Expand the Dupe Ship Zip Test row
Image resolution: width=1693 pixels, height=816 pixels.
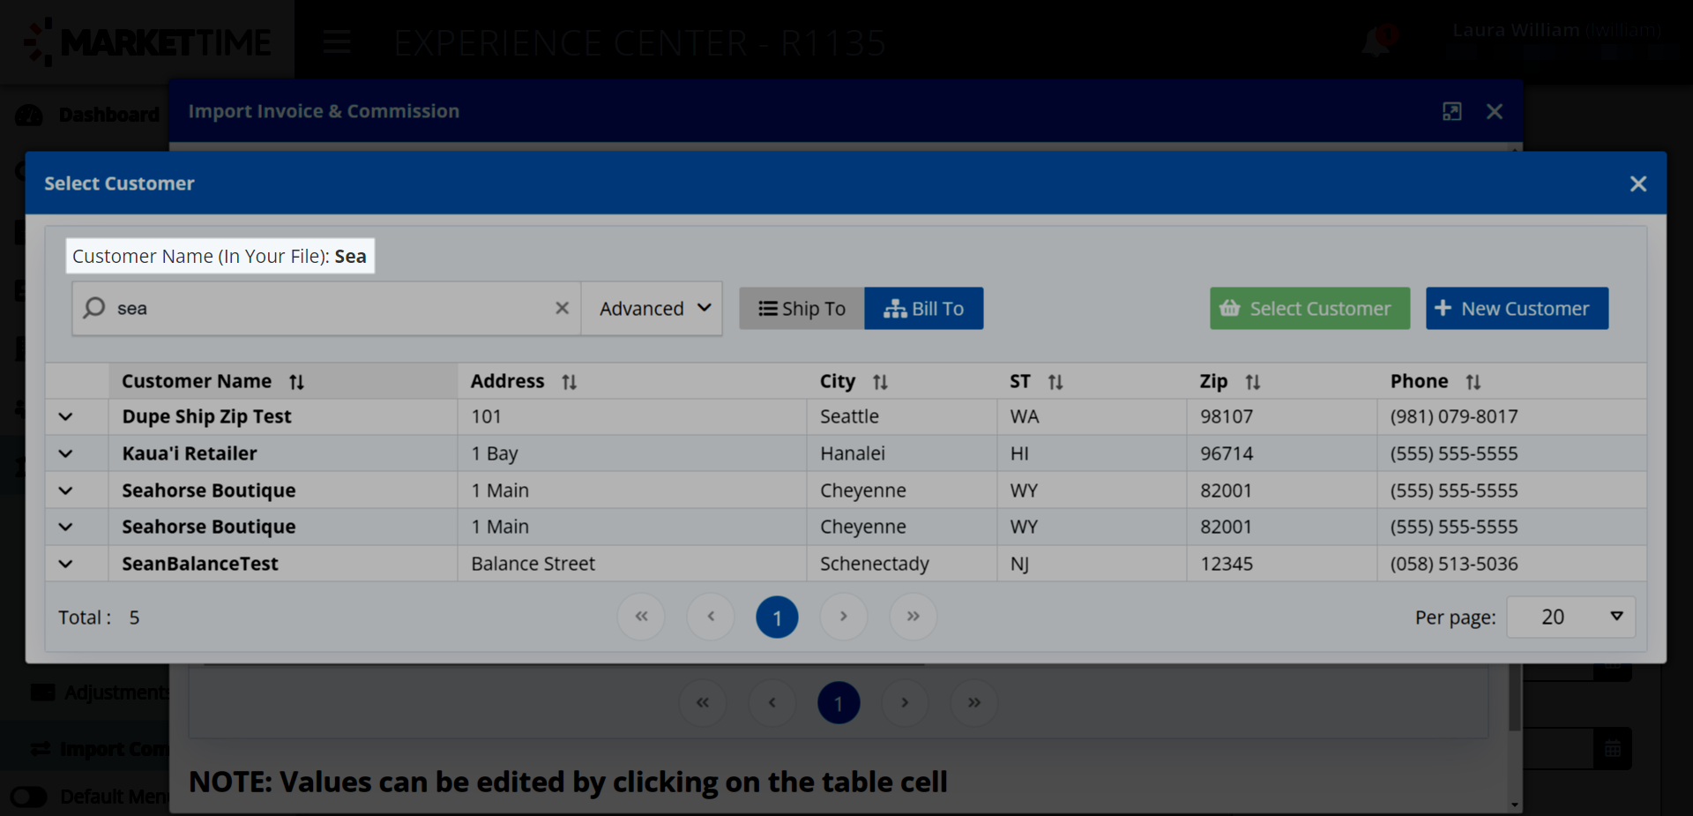66,416
